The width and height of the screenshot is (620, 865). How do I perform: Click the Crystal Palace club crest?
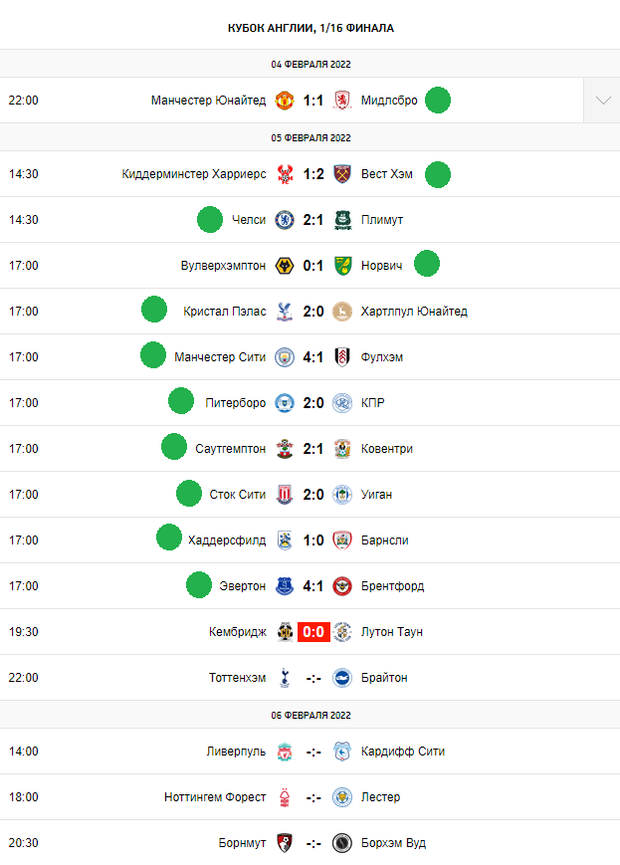point(285,312)
